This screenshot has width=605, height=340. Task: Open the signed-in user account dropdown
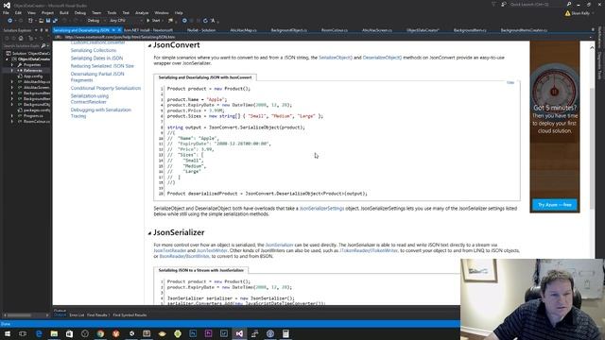click(579, 13)
